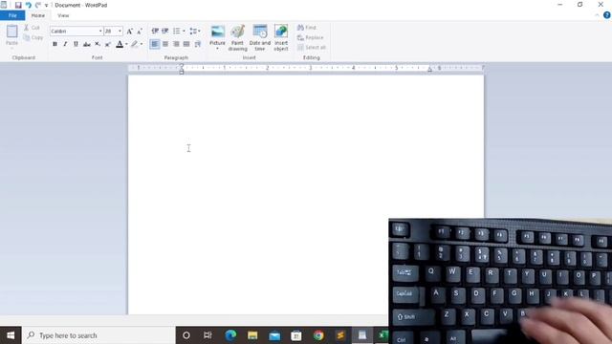
Task: Open Microsoft Store from the taskbar
Action: point(296,335)
